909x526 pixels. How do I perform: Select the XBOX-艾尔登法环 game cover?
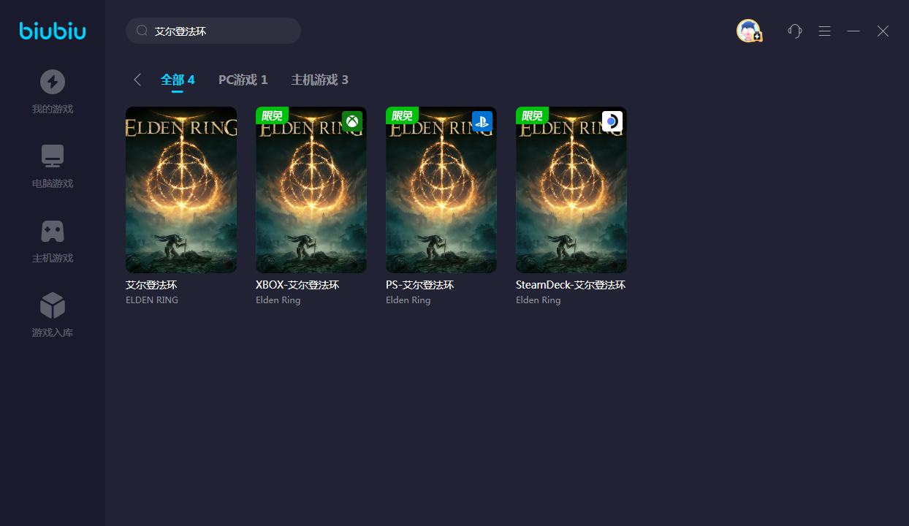pos(311,190)
